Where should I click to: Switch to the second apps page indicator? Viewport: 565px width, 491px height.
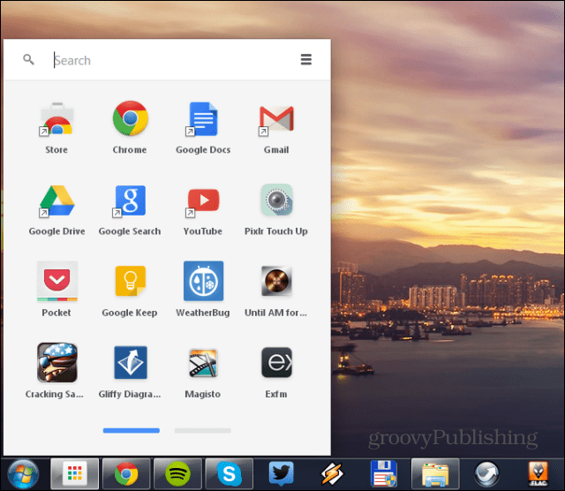[x=202, y=430]
